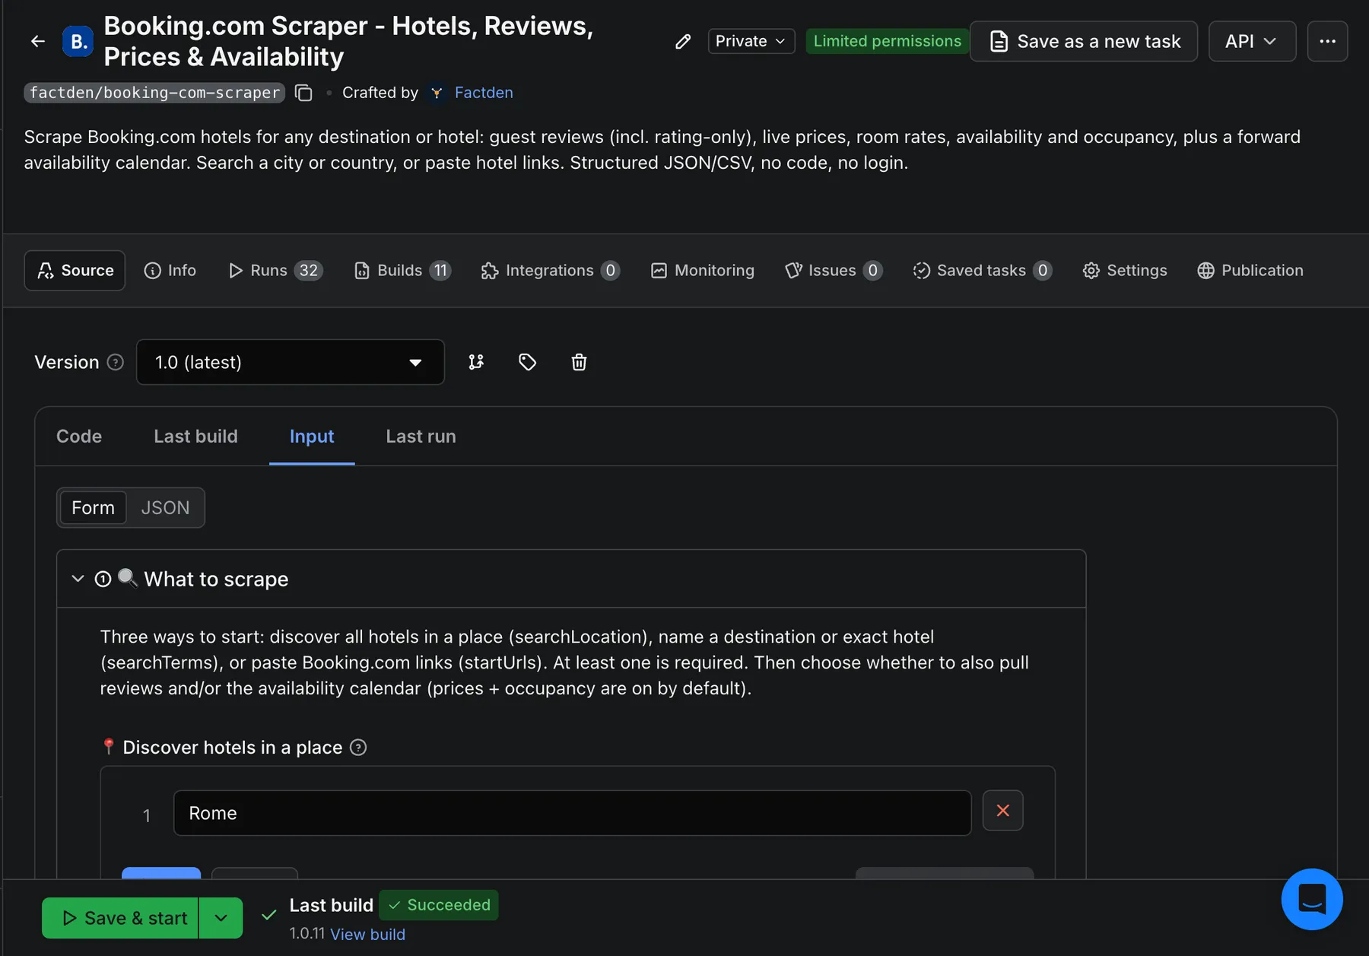Open the Private visibility dropdown
The height and width of the screenshot is (956, 1369).
(751, 41)
